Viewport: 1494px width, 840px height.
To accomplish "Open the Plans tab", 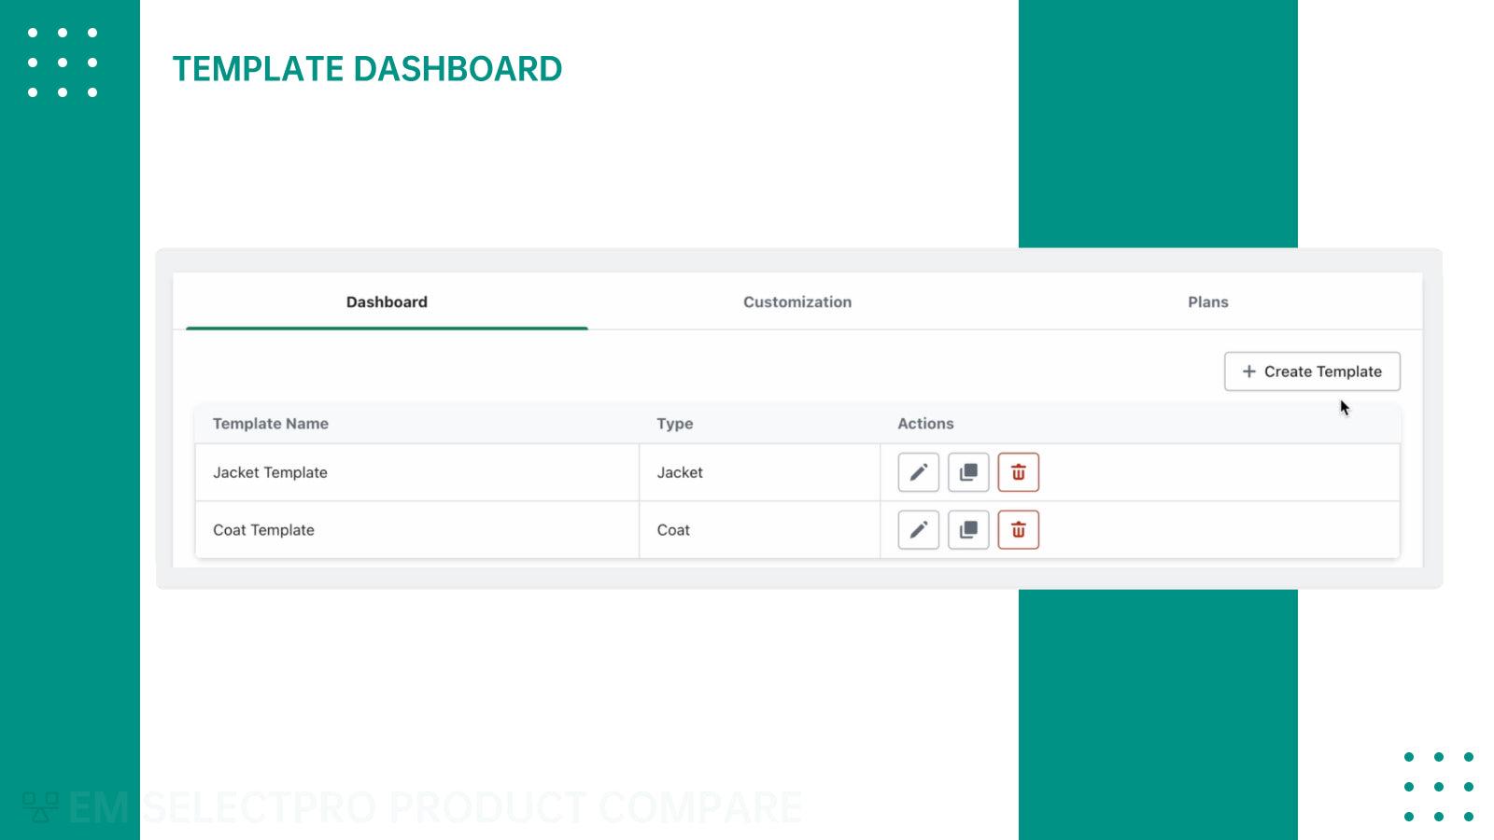I will 1207,301.
